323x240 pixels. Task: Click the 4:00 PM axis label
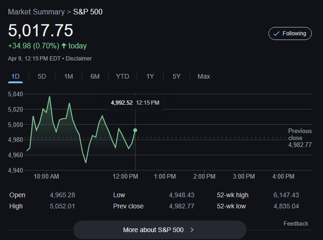(x=283, y=176)
